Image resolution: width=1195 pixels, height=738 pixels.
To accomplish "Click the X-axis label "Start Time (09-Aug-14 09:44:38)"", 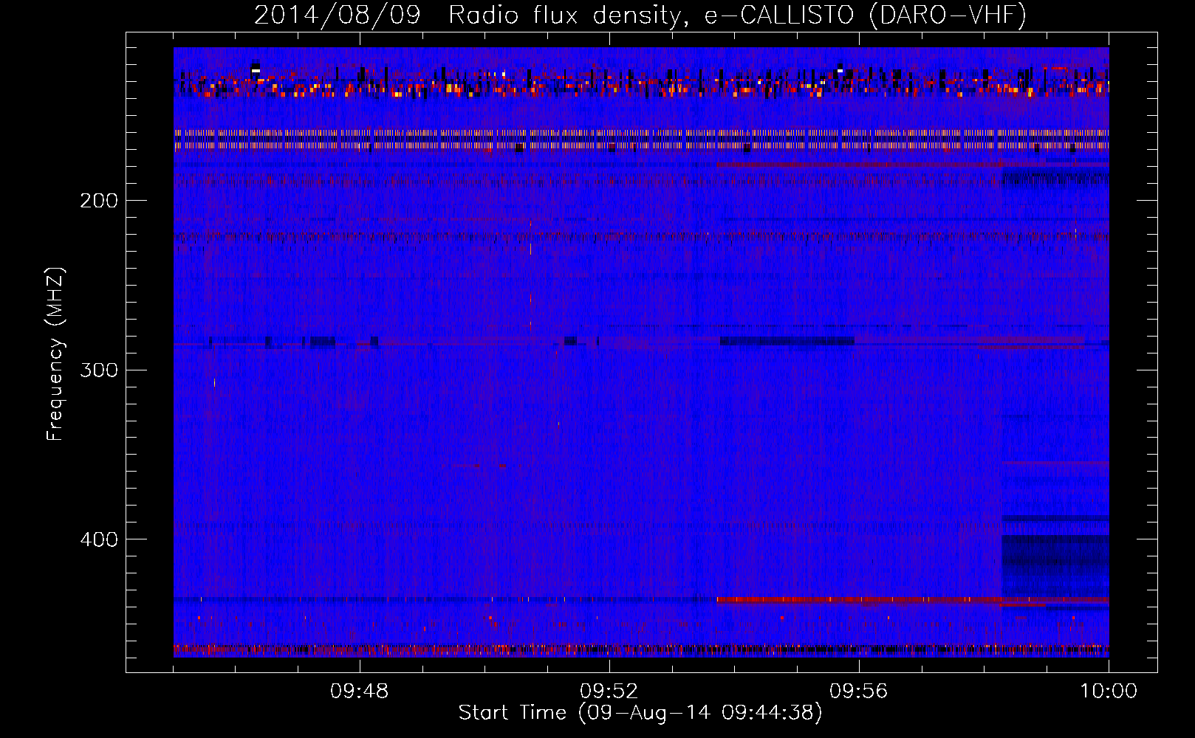I will tap(640, 713).
